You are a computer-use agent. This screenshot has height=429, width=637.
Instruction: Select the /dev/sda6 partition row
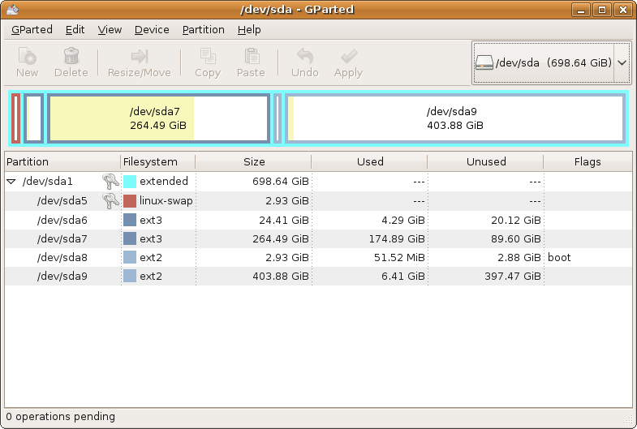pyautogui.click(x=318, y=220)
